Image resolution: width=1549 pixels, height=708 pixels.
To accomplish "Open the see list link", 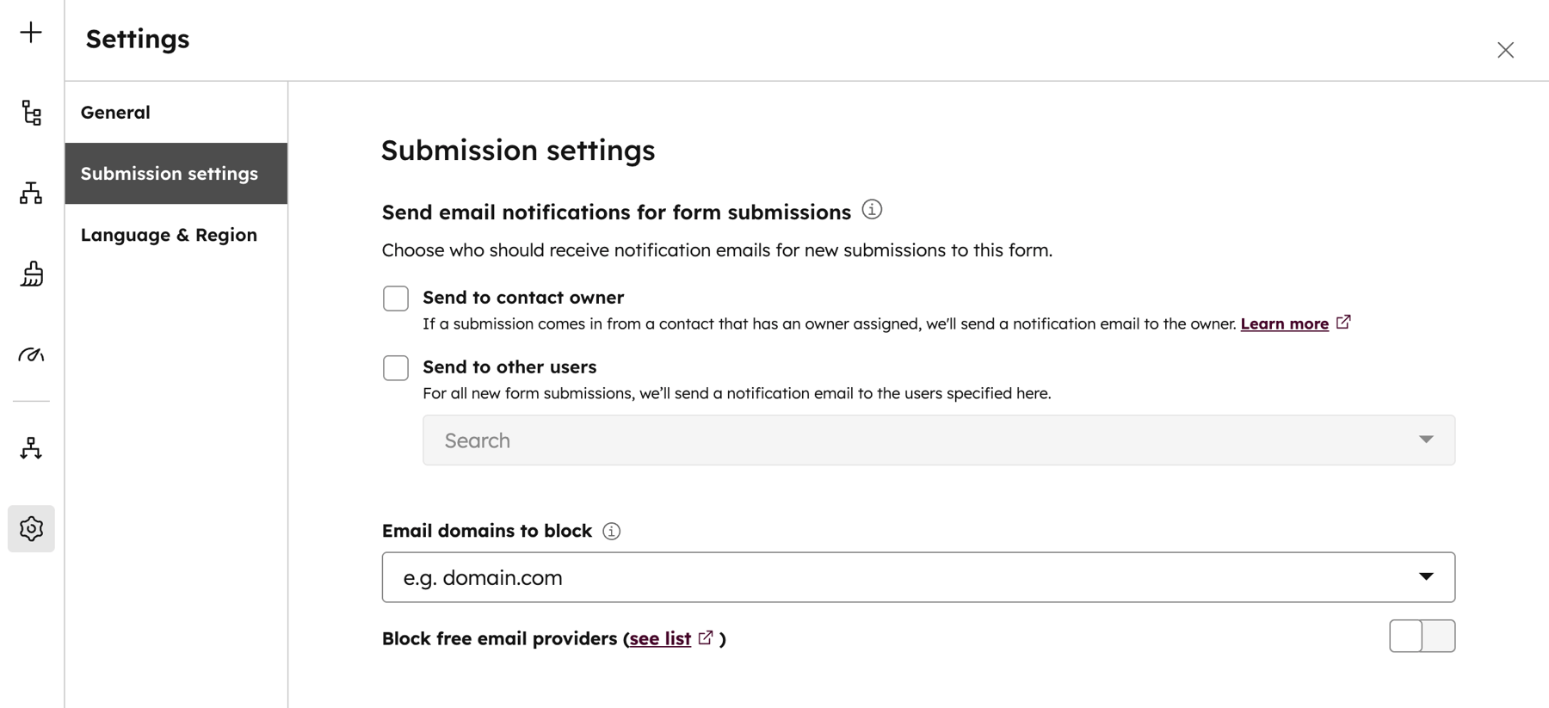I will 659,638.
